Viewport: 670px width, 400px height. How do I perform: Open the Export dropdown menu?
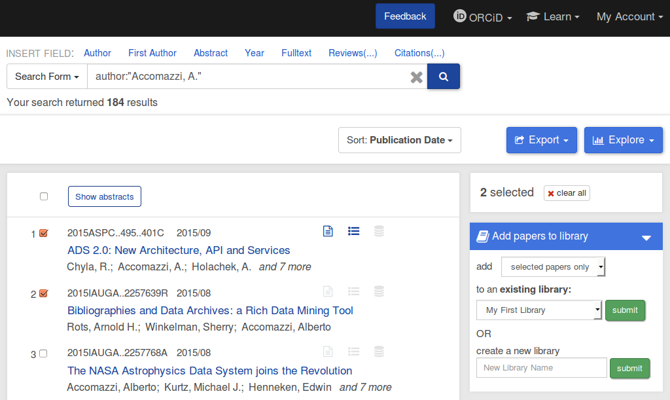541,140
